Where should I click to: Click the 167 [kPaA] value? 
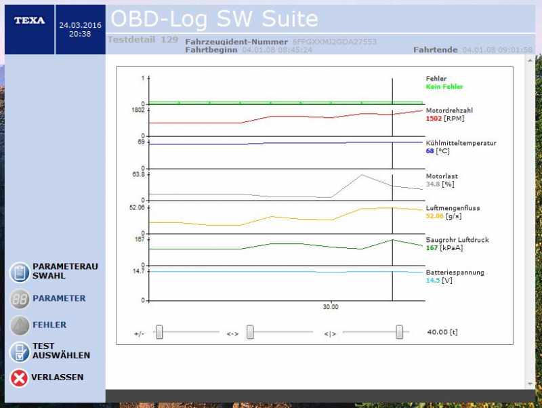coord(444,248)
